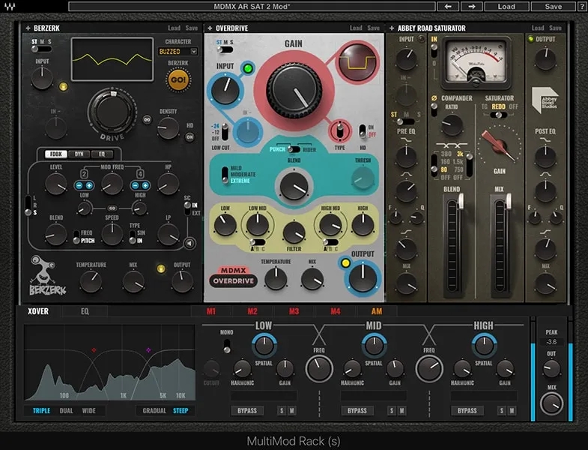The height and width of the screenshot is (450, 588).
Task: Click the Berzerk monster logo
Action: [45, 274]
